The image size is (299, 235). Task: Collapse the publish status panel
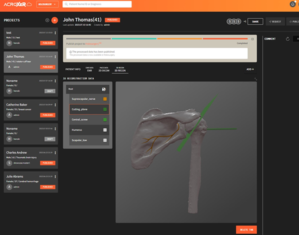[x=252, y=39]
